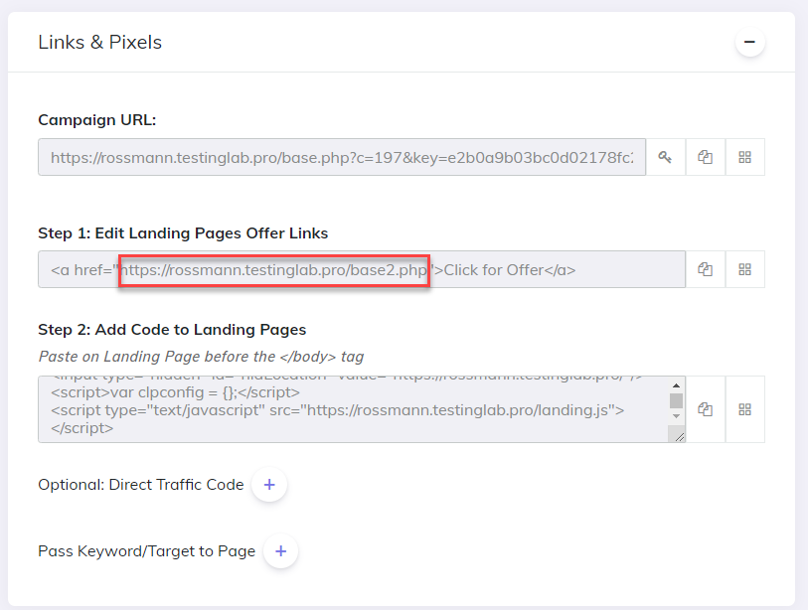Click the Pass Keyword/Target to Page label
This screenshot has width=808, height=610.
147,551
